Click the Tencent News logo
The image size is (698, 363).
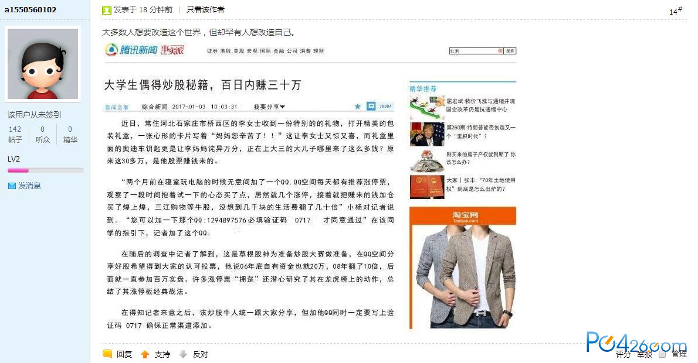pos(144,50)
